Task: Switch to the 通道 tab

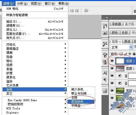Action: click(x=127, y=41)
